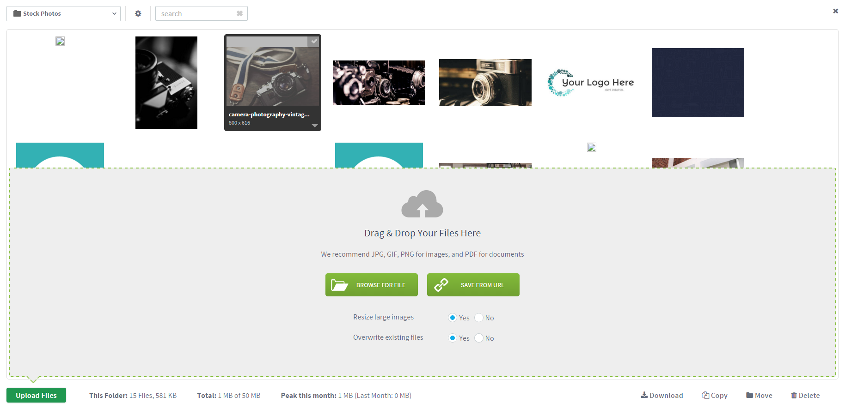Click the Drag & Drop Your Files Here heading
This screenshot has width=845, height=409.
click(422, 233)
